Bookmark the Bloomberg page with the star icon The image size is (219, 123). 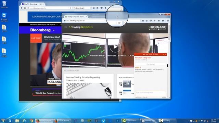click(94, 8)
